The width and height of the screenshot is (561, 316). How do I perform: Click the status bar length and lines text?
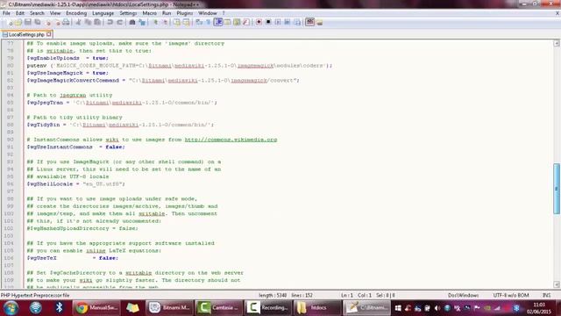click(x=286, y=295)
